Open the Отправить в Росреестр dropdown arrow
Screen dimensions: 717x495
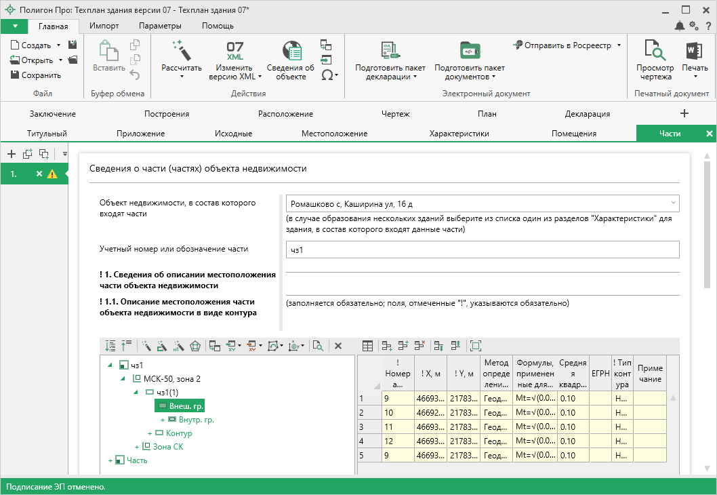click(x=619, y=45)
